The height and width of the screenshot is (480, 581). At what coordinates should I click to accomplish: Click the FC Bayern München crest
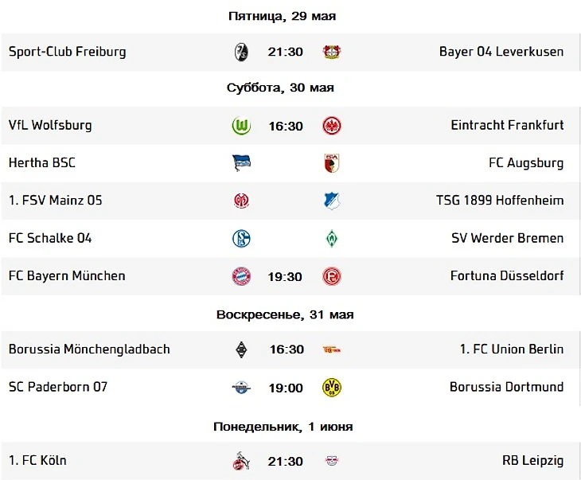241,276
